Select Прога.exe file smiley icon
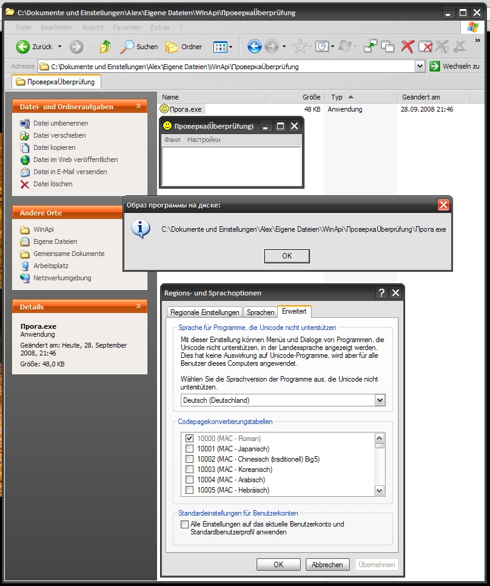This screenshot has height=586, width=490. [x=164, y=109]
